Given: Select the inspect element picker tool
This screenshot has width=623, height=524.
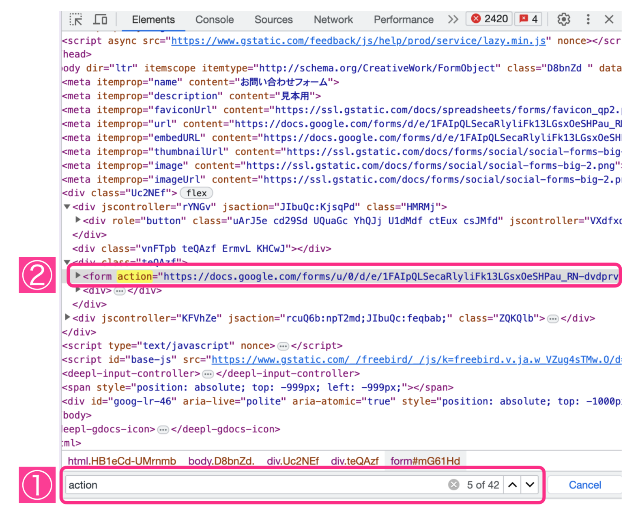Looking at the screenshot, I should tap(75, 19).
